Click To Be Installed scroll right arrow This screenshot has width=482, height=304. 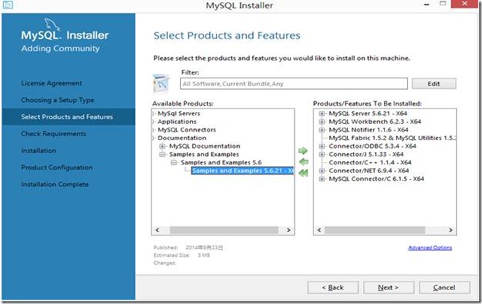[x=450, y=230]
